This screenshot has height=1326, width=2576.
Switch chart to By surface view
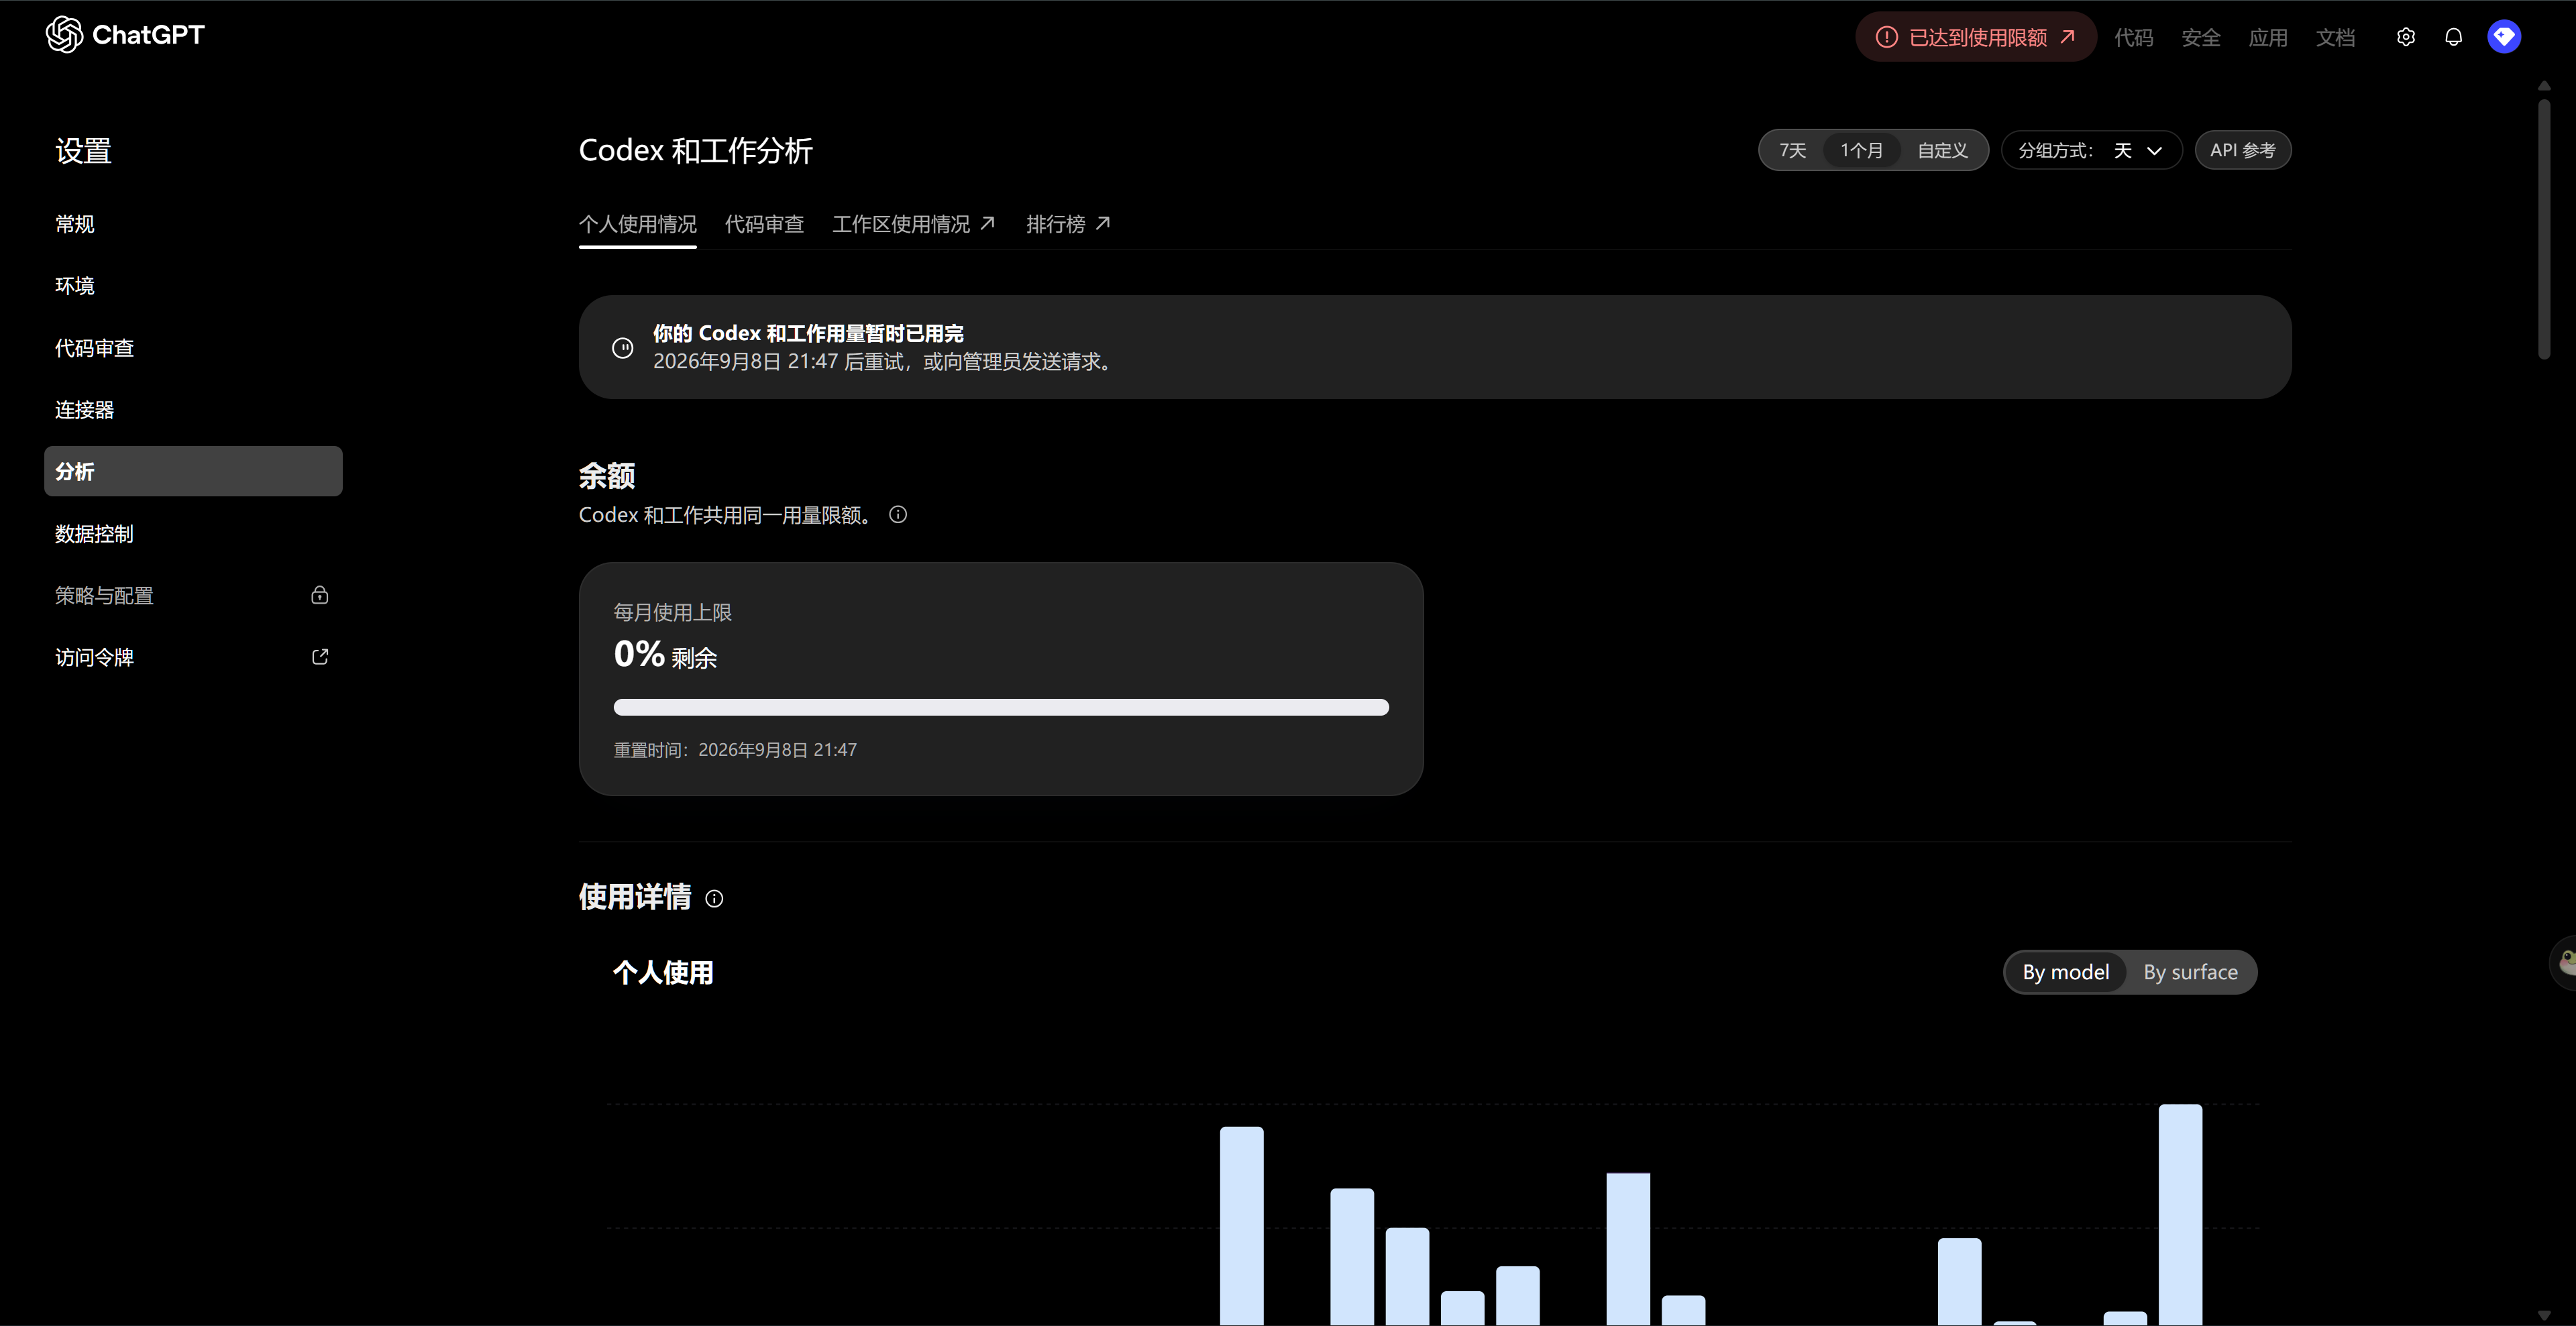pos(2190,972)
